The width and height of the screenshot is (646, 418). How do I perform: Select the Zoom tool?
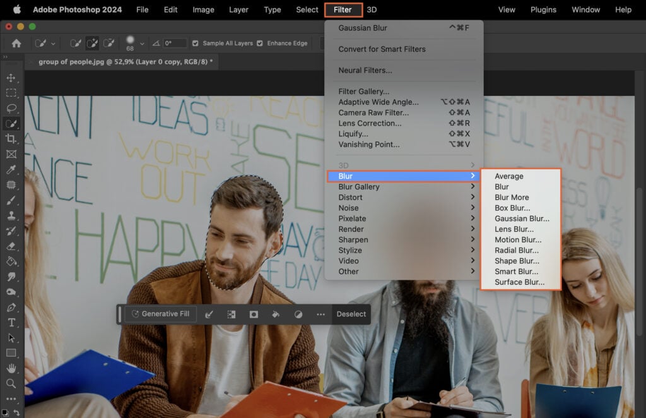click(11, 384)
